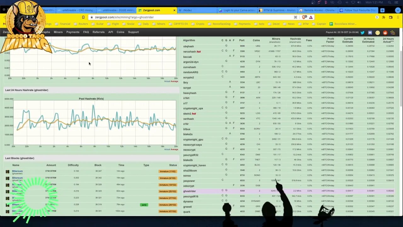Open the Support page from navbar
Viewport: 403px width, 227px height.
[133, 32]
